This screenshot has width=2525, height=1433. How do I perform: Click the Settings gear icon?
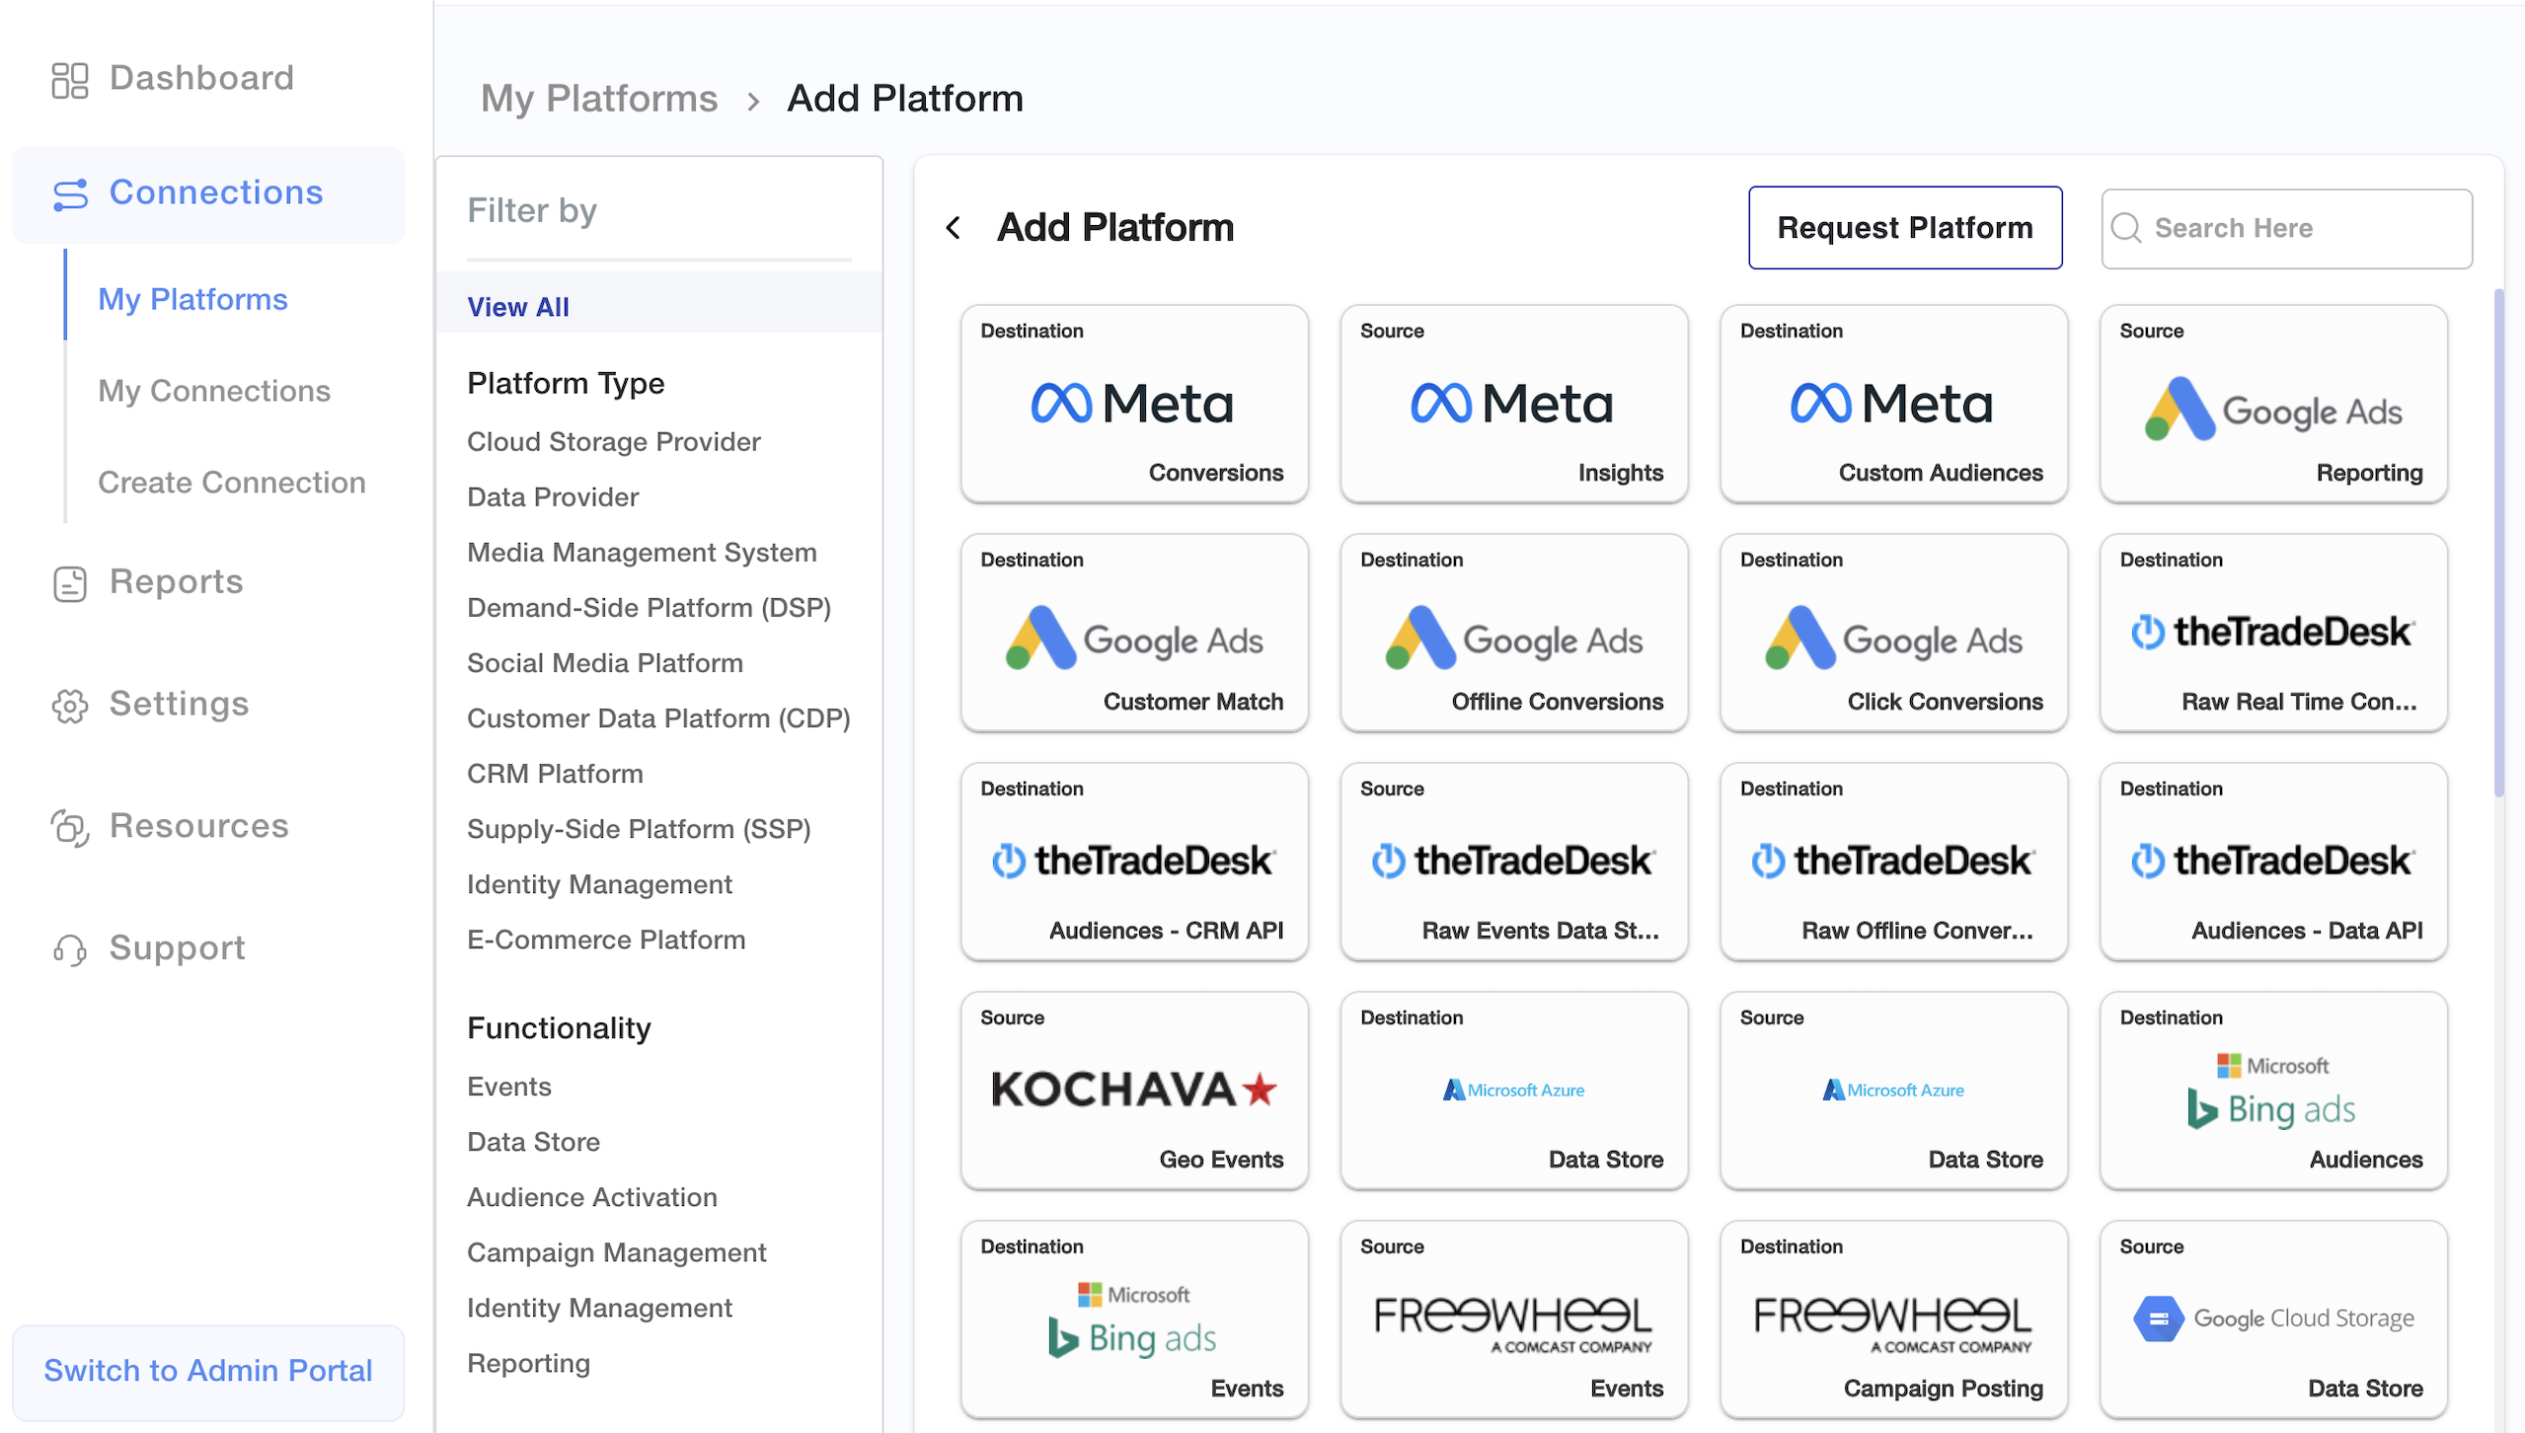[69, 705]
